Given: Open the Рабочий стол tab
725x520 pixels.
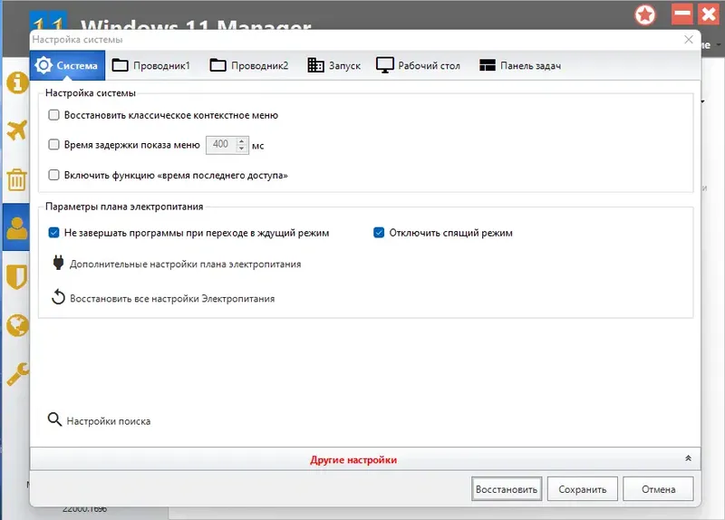Looking at the screenshot, I should pyautogui.click(x=418, y=65).
